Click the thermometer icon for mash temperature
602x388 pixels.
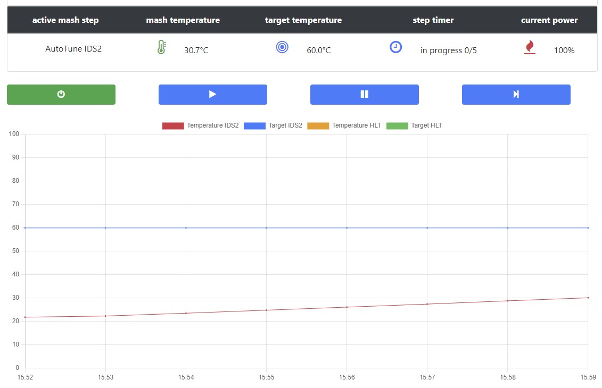(162, 47)
